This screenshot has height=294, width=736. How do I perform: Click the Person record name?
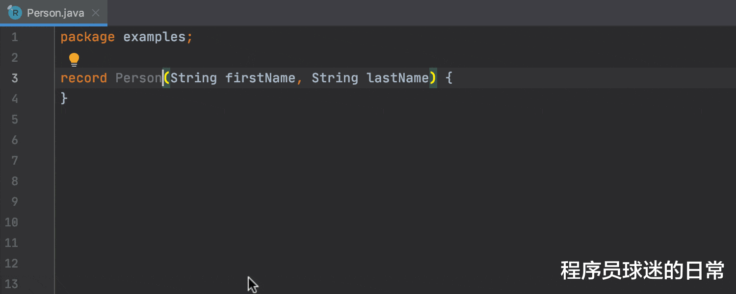click(x=138, y=78)
